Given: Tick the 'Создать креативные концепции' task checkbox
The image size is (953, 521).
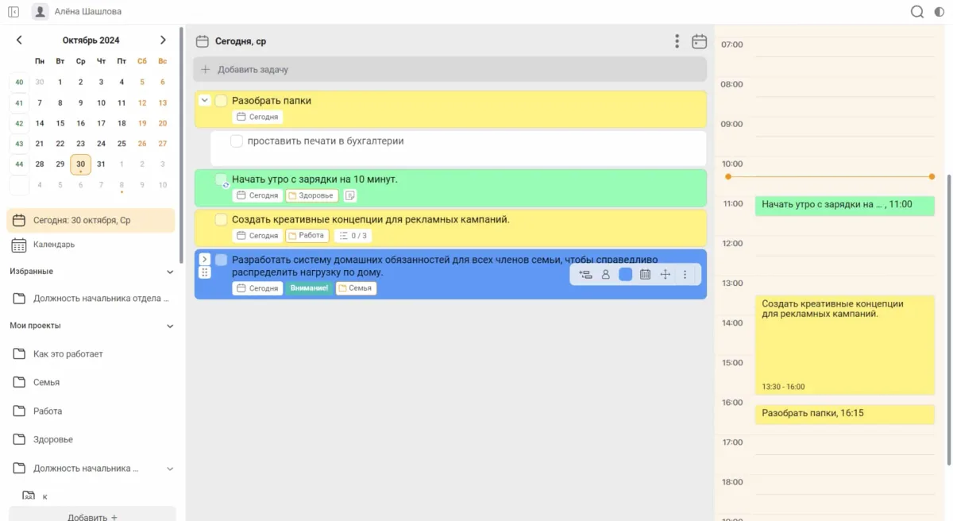Looking at the screenshot, I should [x=222, y=219].
